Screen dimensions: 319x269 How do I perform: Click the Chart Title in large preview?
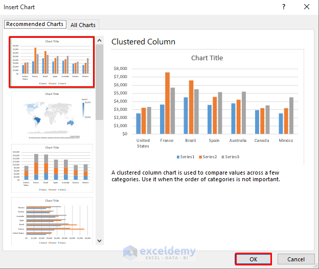click(x=207, y=58)
